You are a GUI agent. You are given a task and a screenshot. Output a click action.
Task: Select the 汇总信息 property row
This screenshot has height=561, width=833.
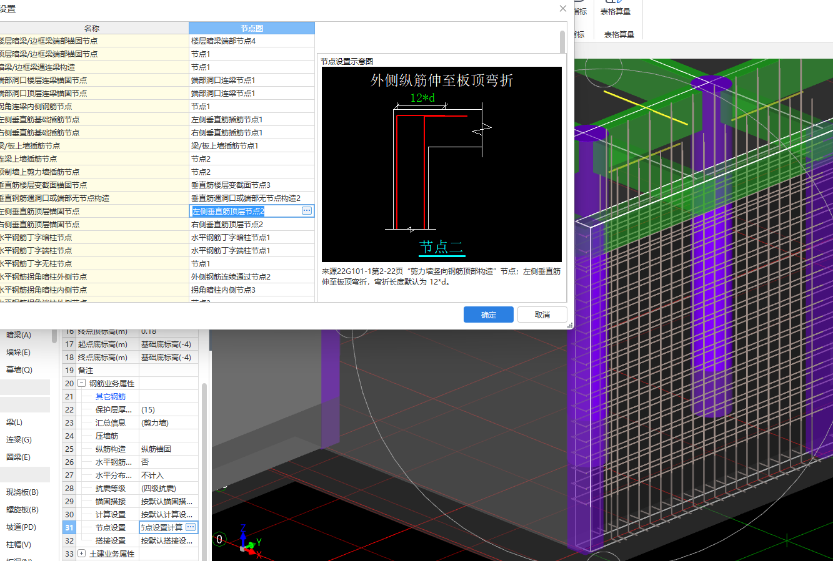point(130,422)
